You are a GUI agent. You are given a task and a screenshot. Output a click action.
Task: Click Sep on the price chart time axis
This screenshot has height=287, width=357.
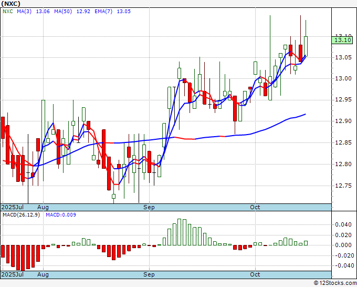coord(149,207)
